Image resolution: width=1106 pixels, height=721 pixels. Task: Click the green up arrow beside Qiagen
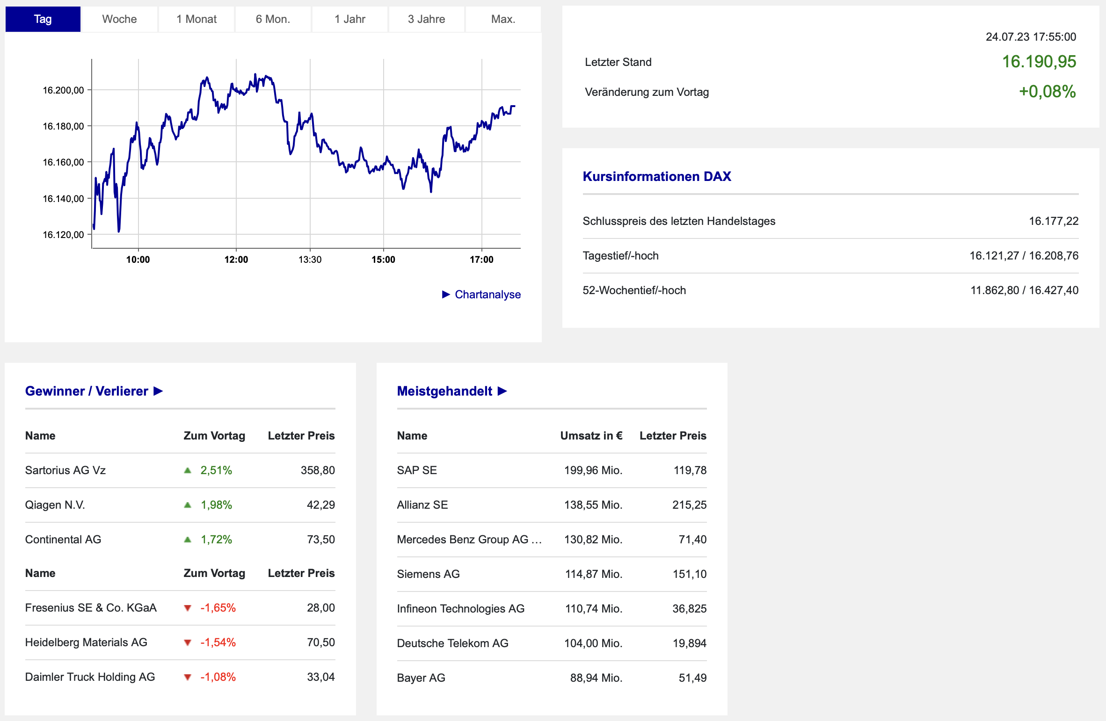point(188,505)
